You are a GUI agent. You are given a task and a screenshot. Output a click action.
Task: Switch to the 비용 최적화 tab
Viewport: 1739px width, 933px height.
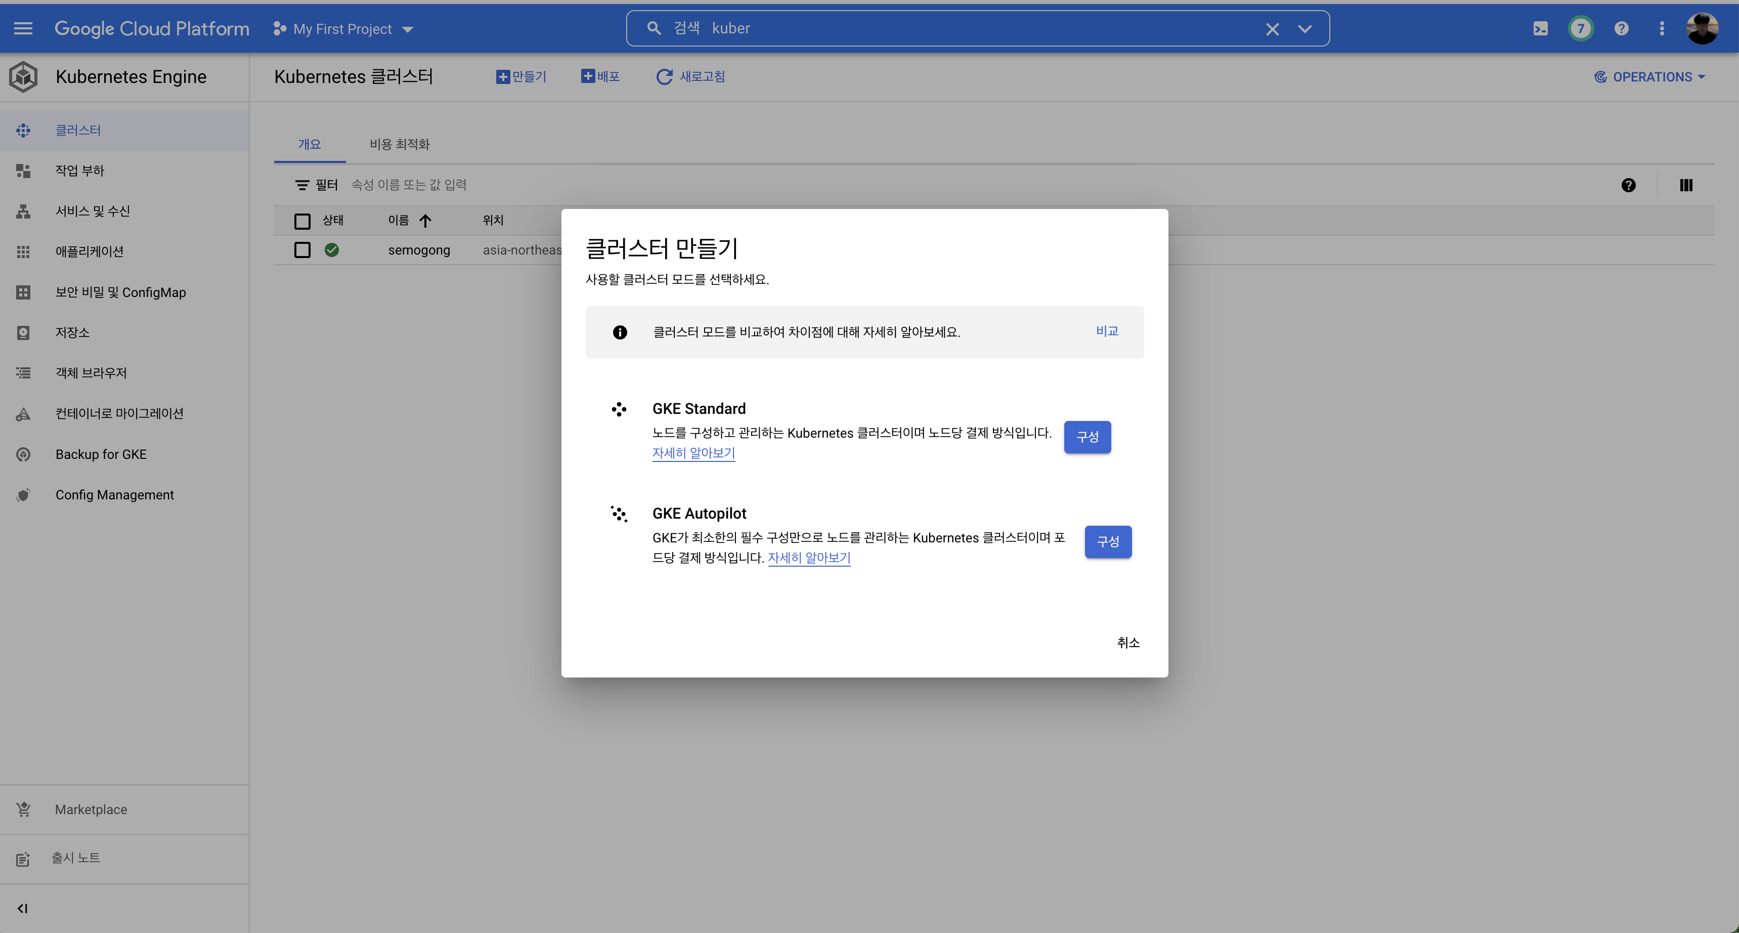399,144
